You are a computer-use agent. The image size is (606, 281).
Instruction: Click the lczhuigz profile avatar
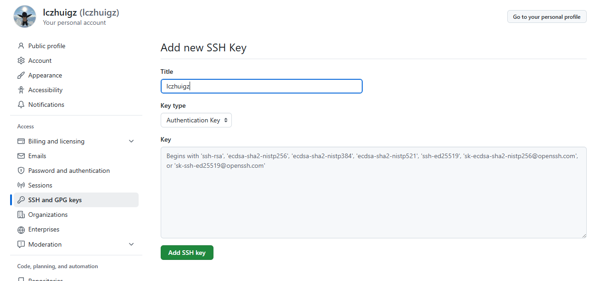coord(25,17)
